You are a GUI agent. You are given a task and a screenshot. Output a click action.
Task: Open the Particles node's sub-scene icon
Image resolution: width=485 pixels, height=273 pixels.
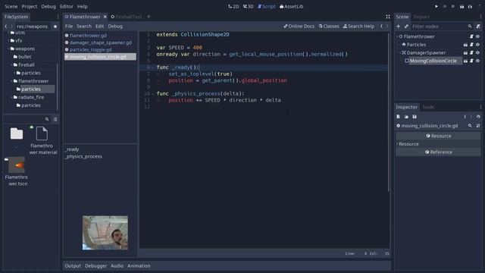pyautogui.click(x=465, y=45)
